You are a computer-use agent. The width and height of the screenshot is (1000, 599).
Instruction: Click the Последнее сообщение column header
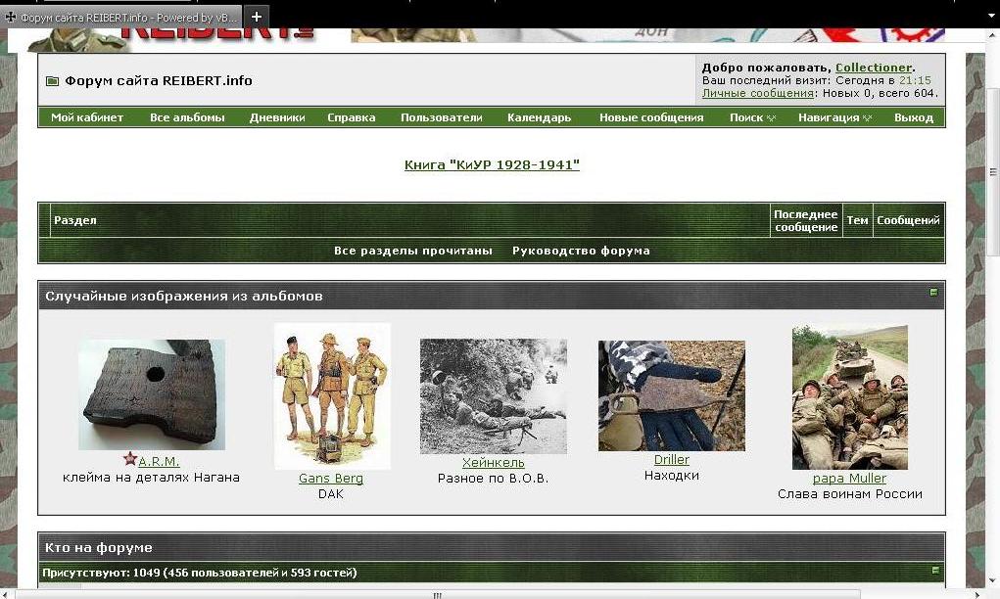coord(805,220)
